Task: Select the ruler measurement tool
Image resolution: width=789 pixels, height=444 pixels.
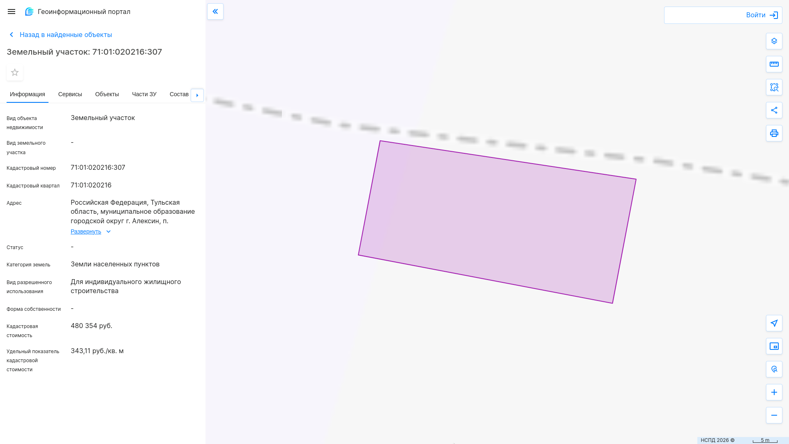Action: point(774,64)
